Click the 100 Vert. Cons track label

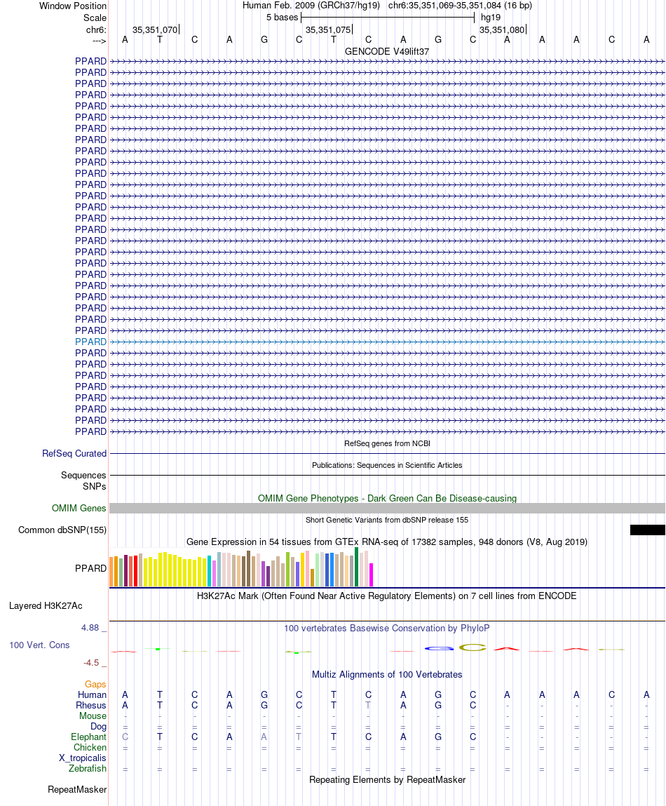[39, 645]
